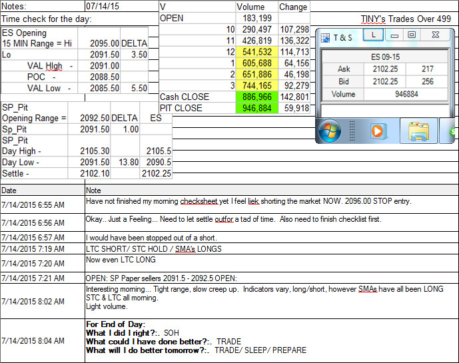Viewport: 459px width, 363px height.
Task: Select SP_Pit Opening Range value 2092.50
Action: (89, 118)
